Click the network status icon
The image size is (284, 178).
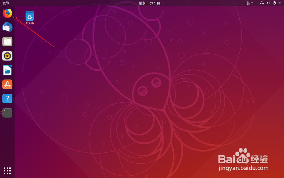click(x=262, y=3)
